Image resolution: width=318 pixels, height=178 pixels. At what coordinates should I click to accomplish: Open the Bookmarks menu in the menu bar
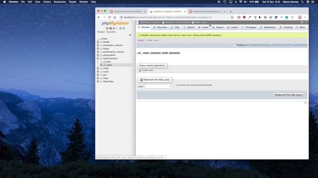[60, 2]
